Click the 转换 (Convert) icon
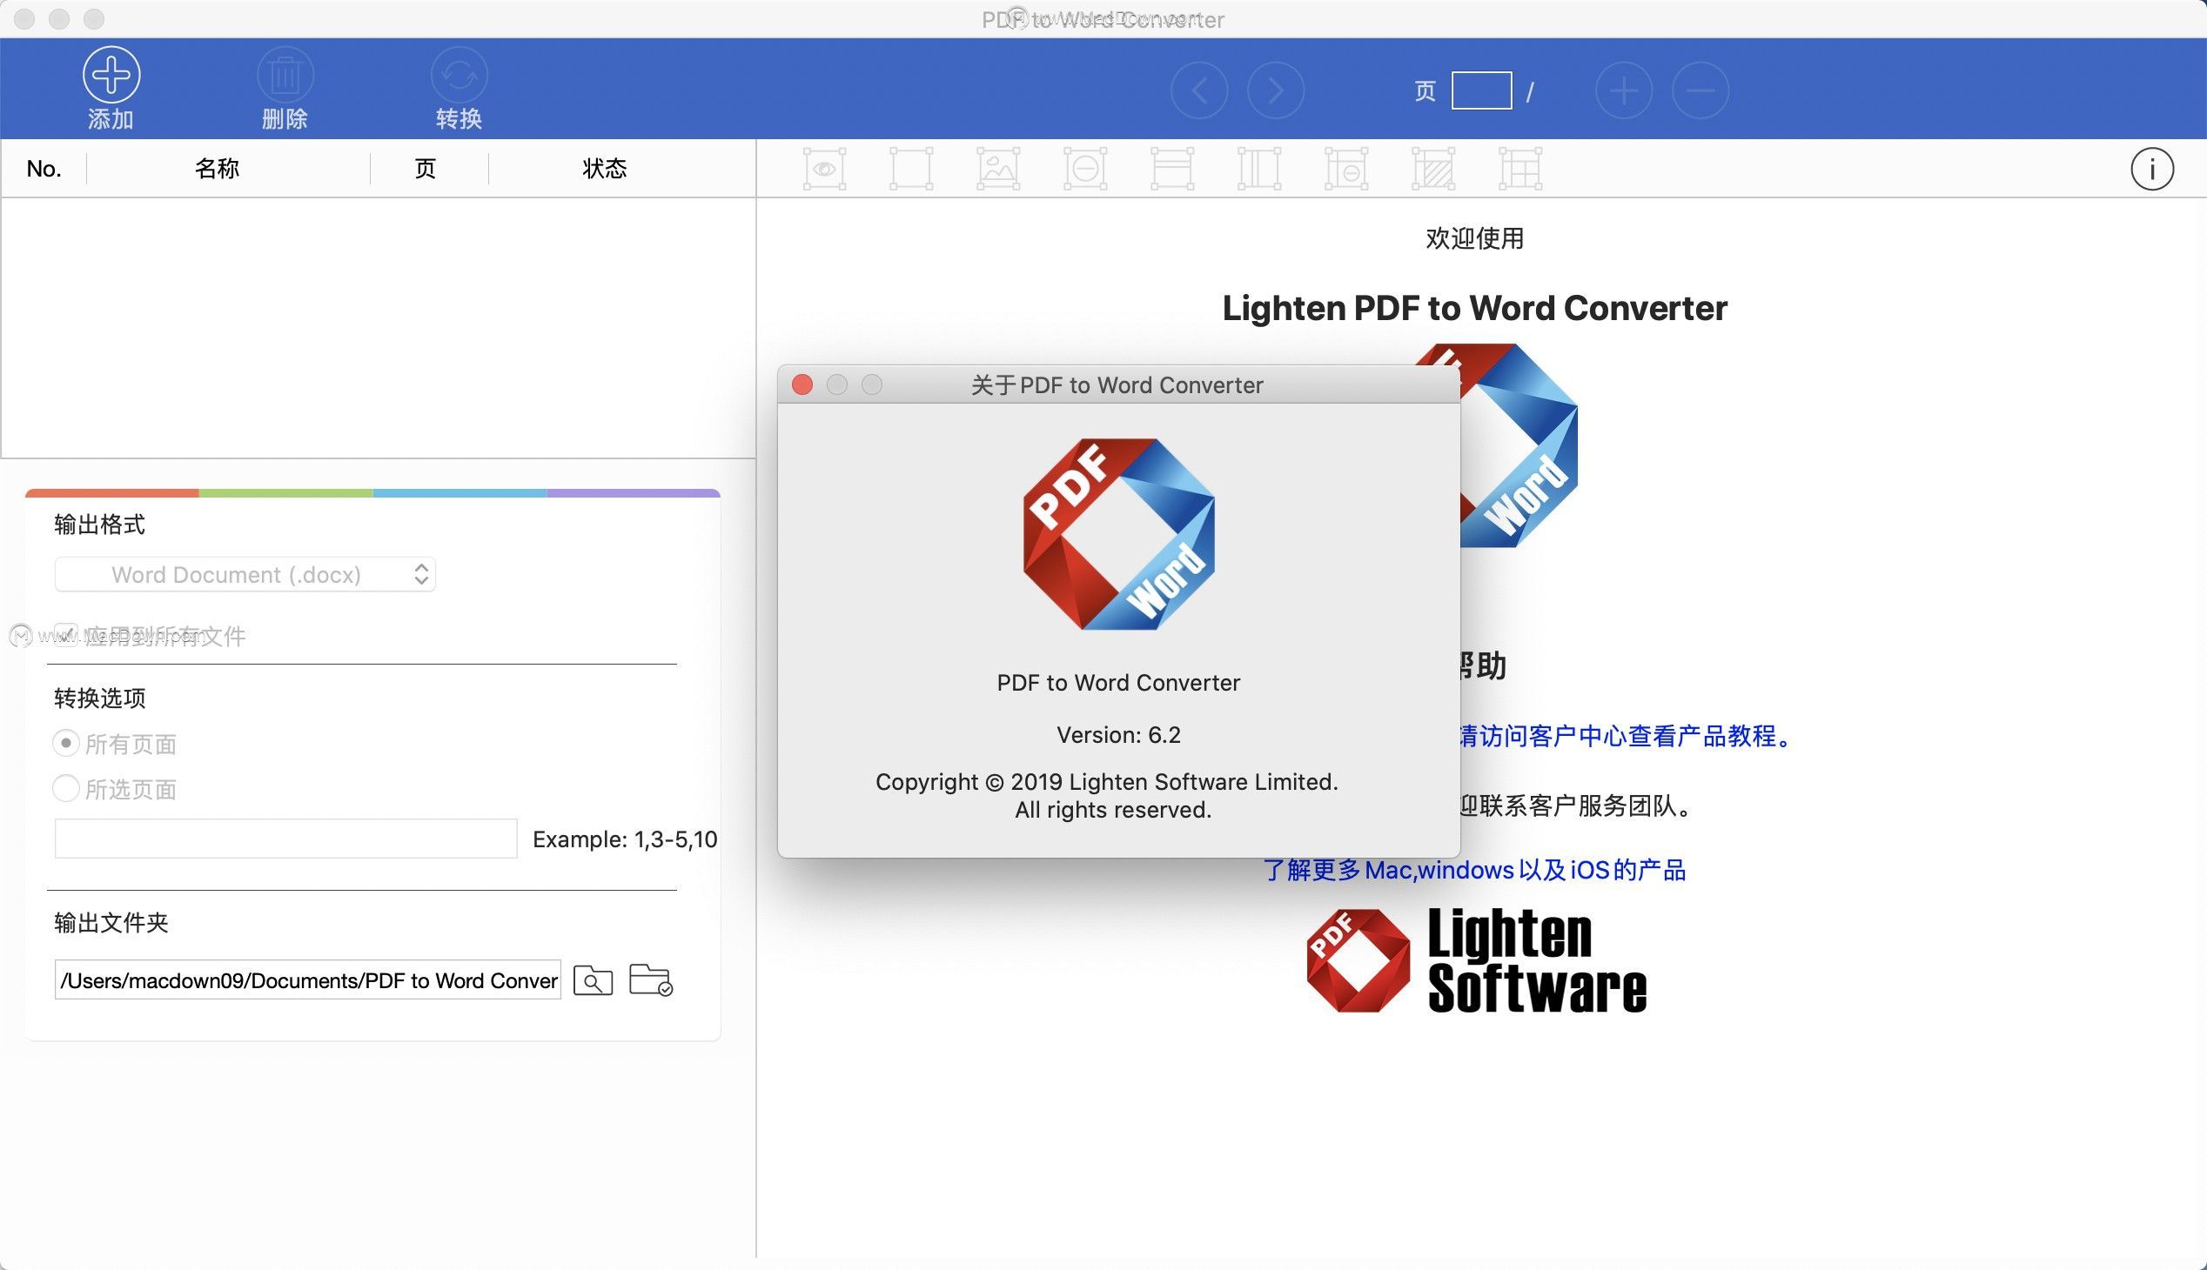Image resolution: width=2207 pixels, height=1270 pixels. coord(459,74)
